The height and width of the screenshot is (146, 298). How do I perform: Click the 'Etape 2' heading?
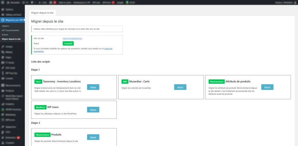(x=36, y=123)
